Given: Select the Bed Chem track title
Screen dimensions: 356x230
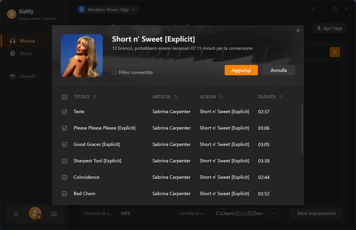Looking at the screenshot, I should [84, 193].
